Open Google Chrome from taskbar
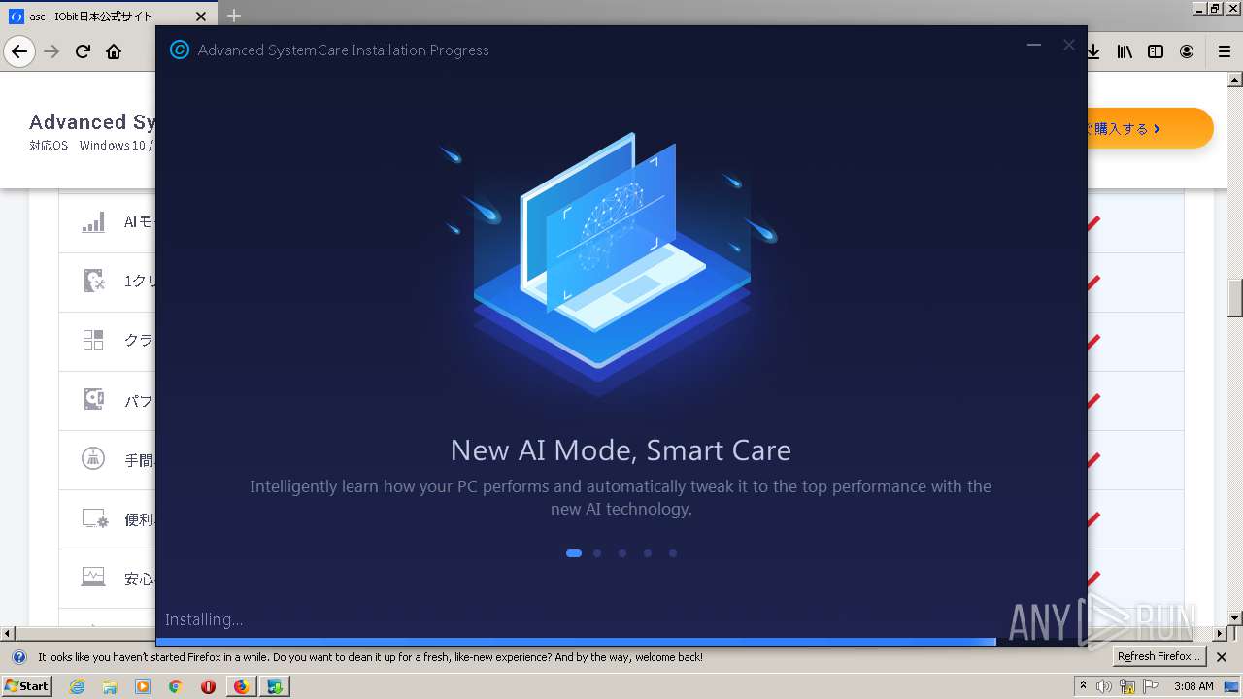Screen dimensions: 1243x699 (x=176, y=686)
